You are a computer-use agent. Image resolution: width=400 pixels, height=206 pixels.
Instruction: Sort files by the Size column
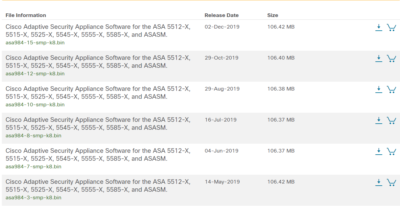(x=273, y=15)
